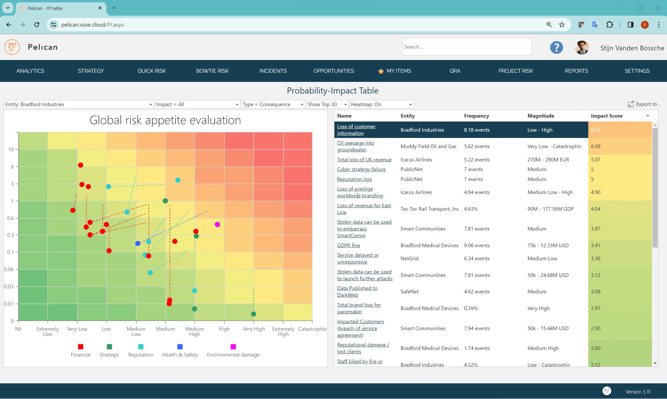The width and height of the screenshot is (667, 399).
Task: Switch to the INCIDENTS menu tab
Action: (273, 71)
